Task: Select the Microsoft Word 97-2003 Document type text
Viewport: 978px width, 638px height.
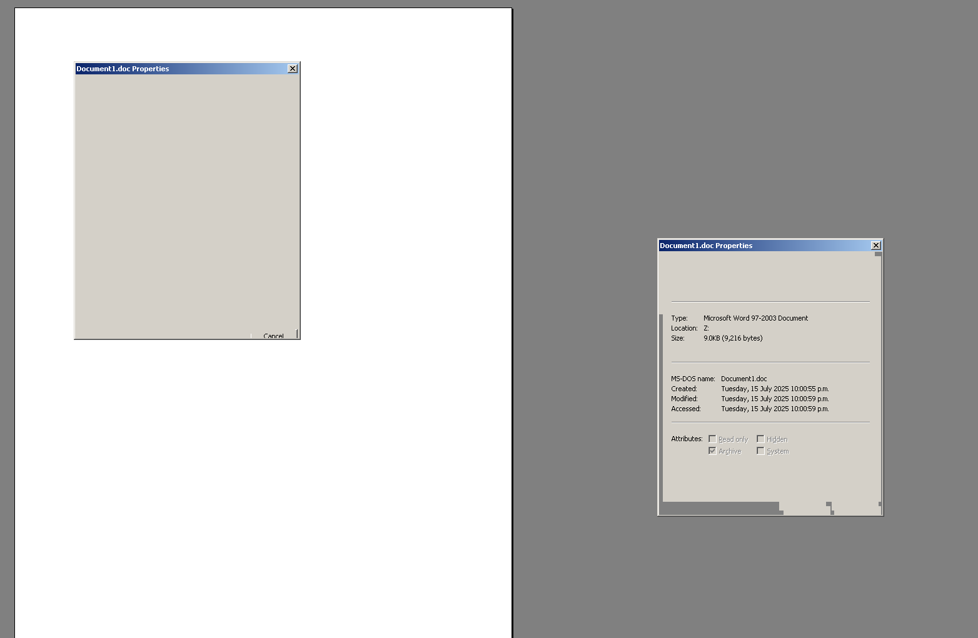Action: pyautogui.click(x=755, y=318)
